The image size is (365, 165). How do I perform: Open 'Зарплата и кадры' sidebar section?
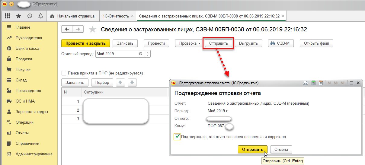tap(32, 112)
